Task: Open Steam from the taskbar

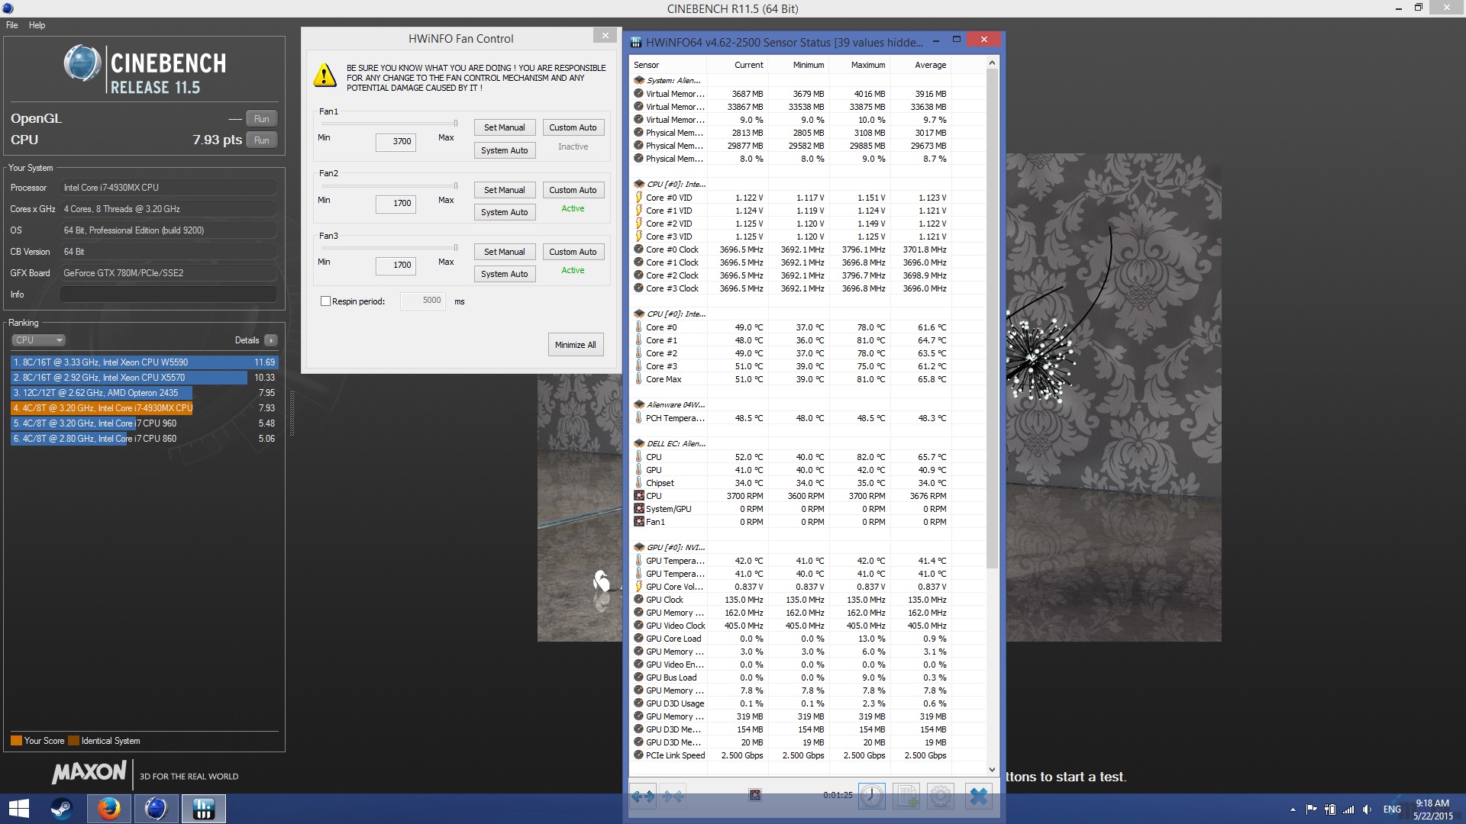Action: coord(61,809)
